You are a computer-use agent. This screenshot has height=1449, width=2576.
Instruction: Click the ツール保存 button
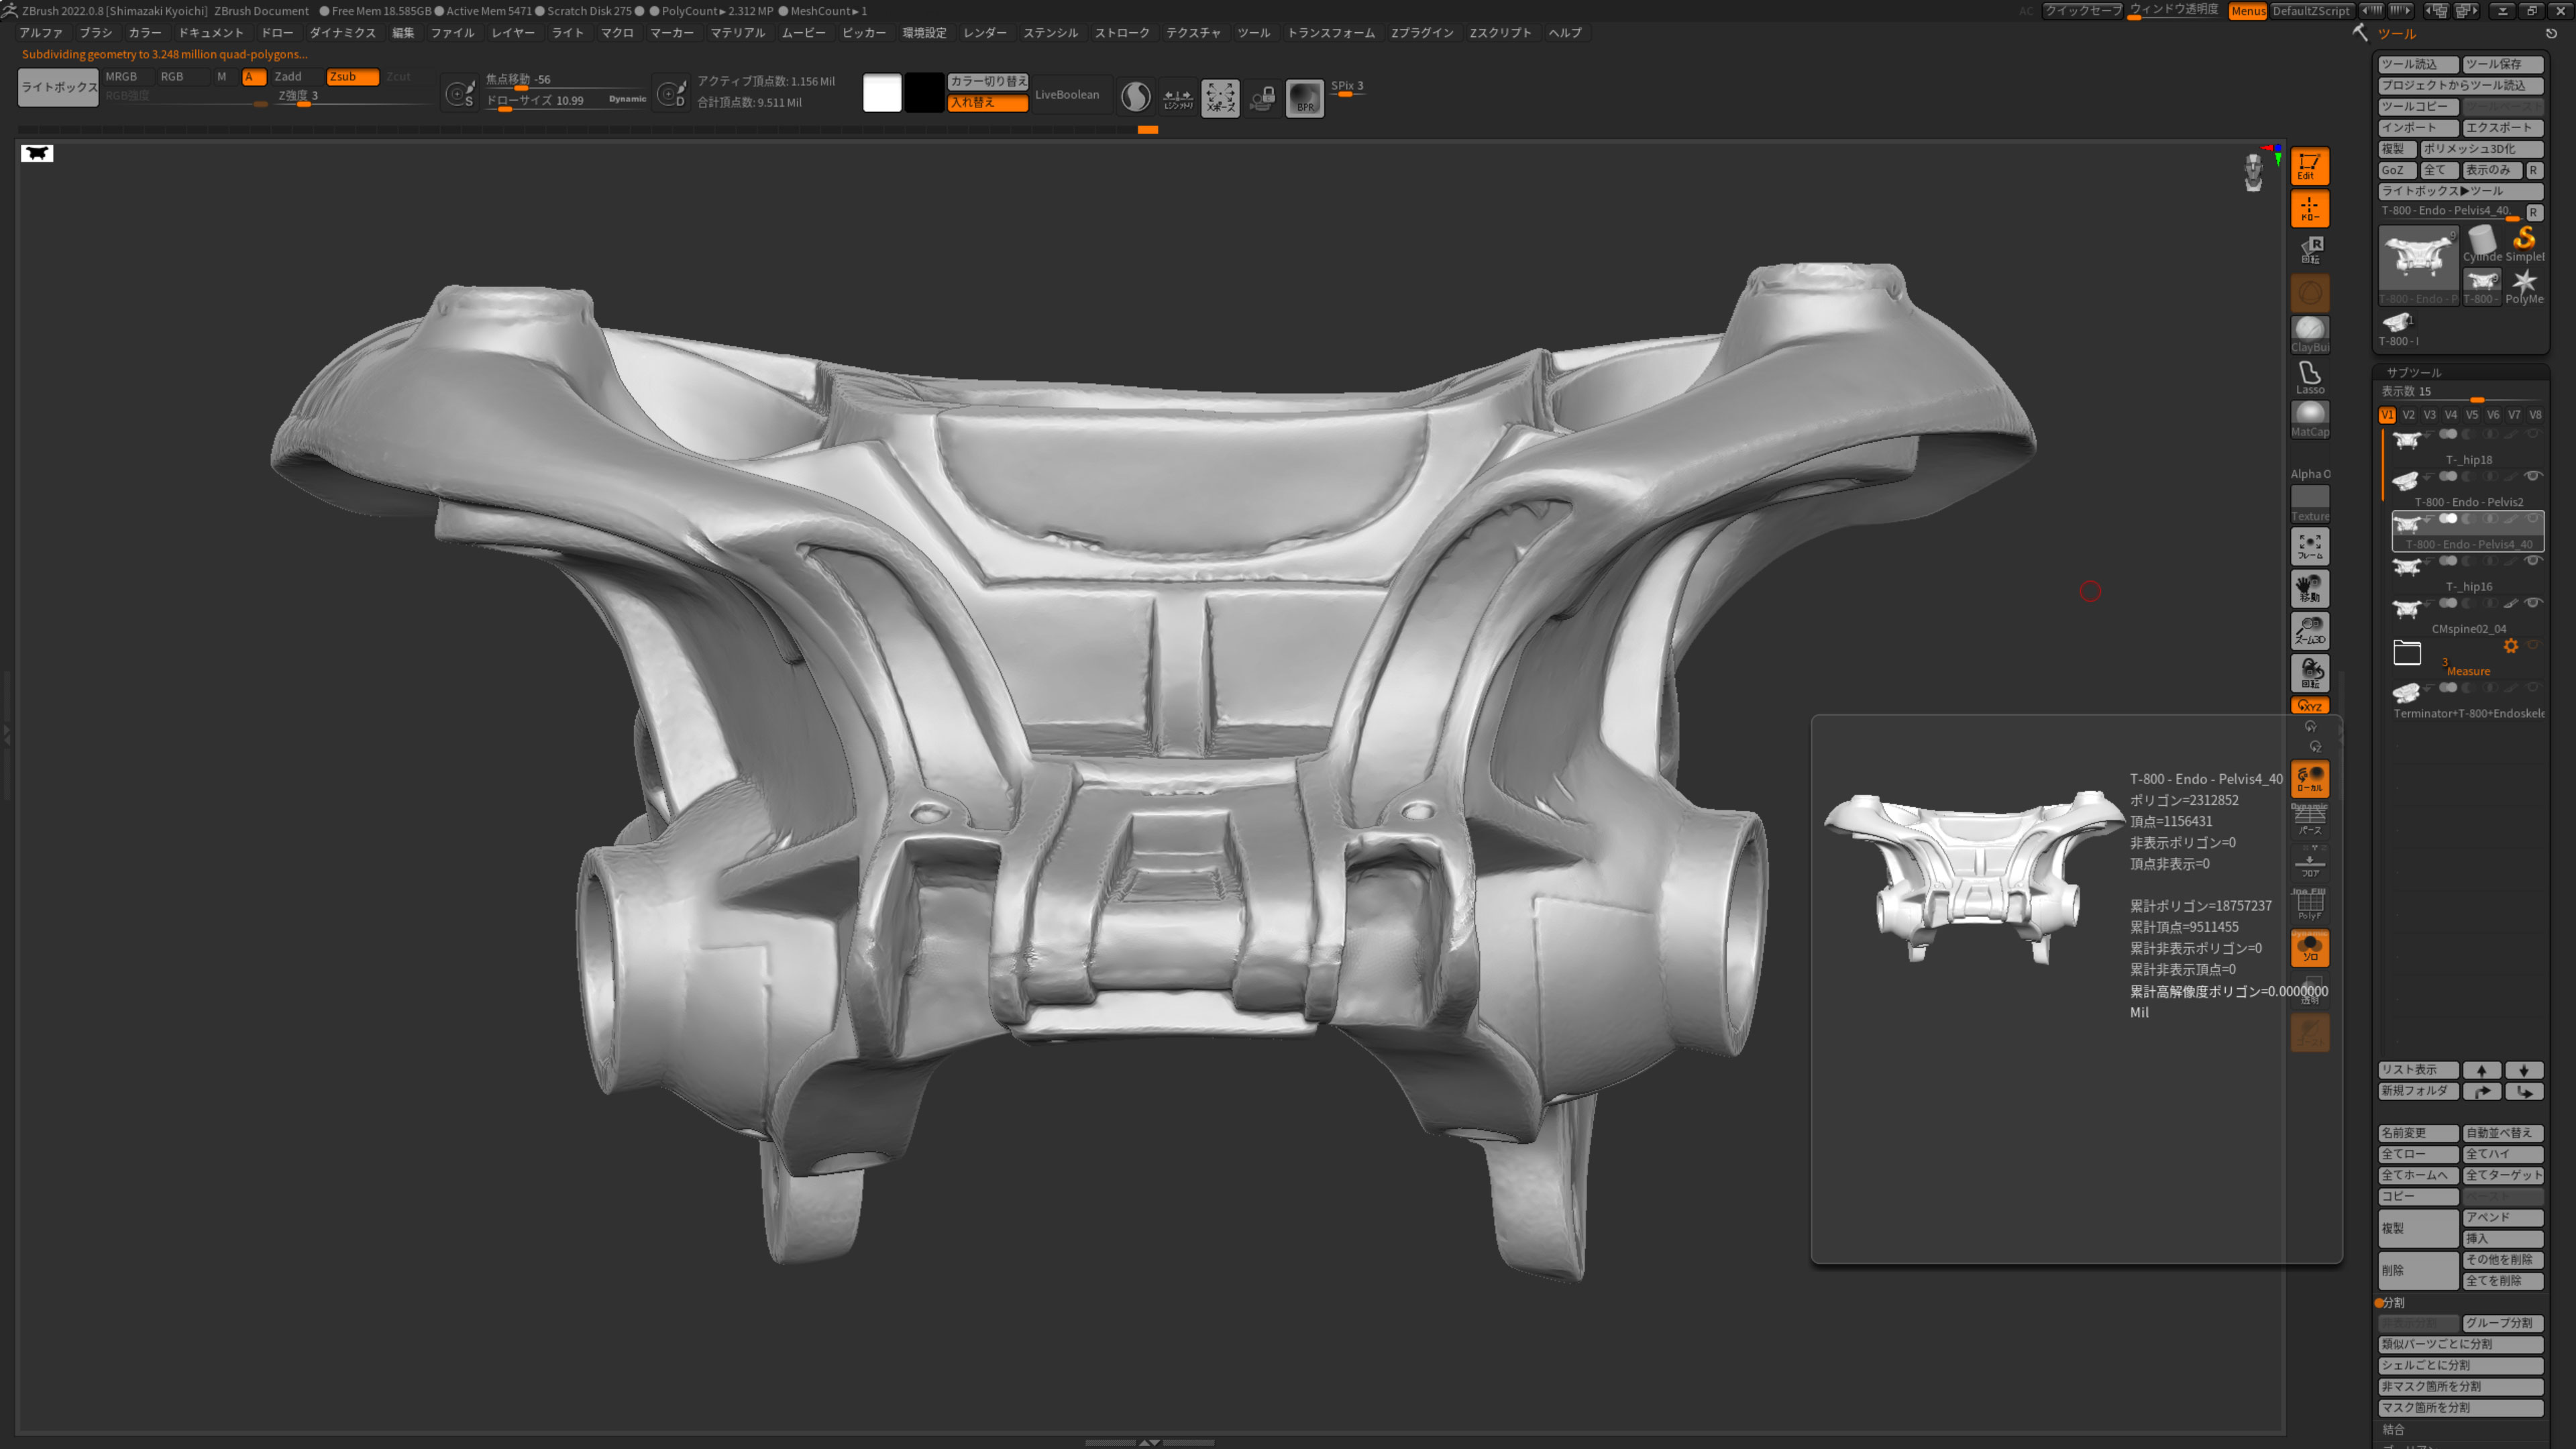click(2503, 64)
